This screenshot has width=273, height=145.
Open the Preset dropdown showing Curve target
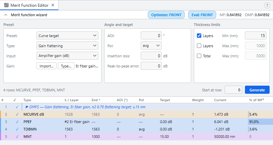coord(67,36)
